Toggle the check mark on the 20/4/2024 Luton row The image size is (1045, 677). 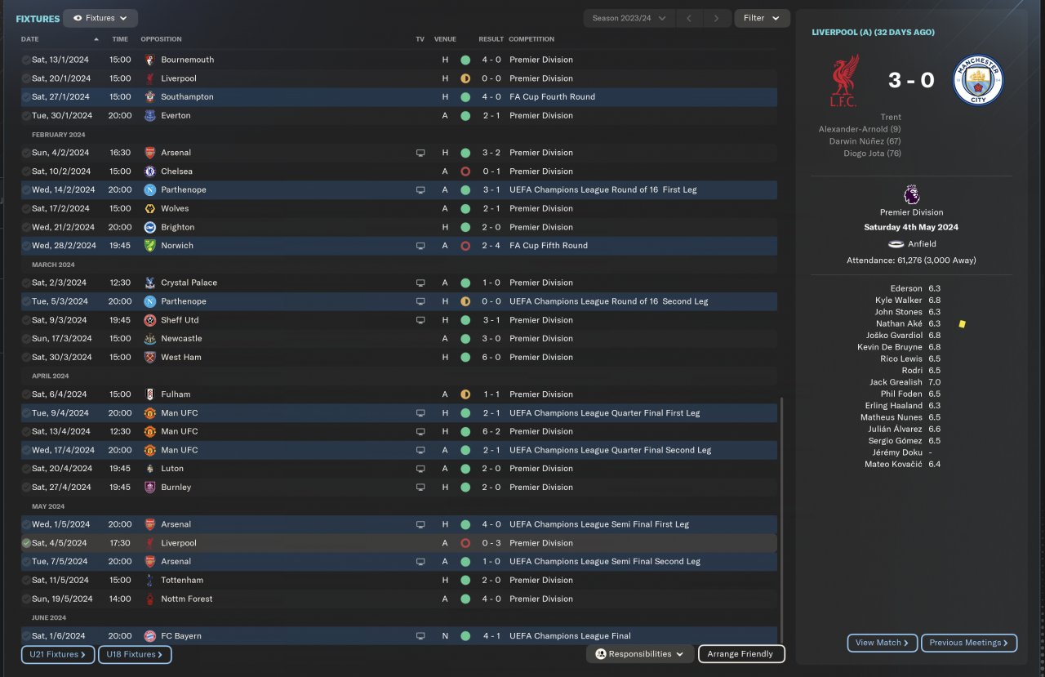[x=26, y=469]
